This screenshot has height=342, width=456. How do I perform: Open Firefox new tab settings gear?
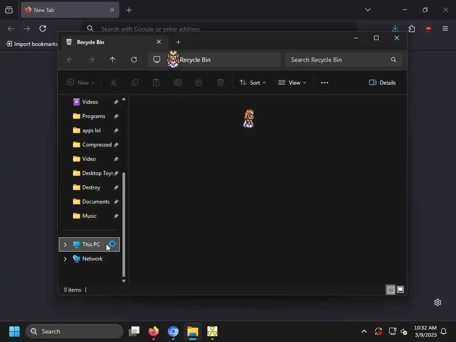[x=438, y=302]
